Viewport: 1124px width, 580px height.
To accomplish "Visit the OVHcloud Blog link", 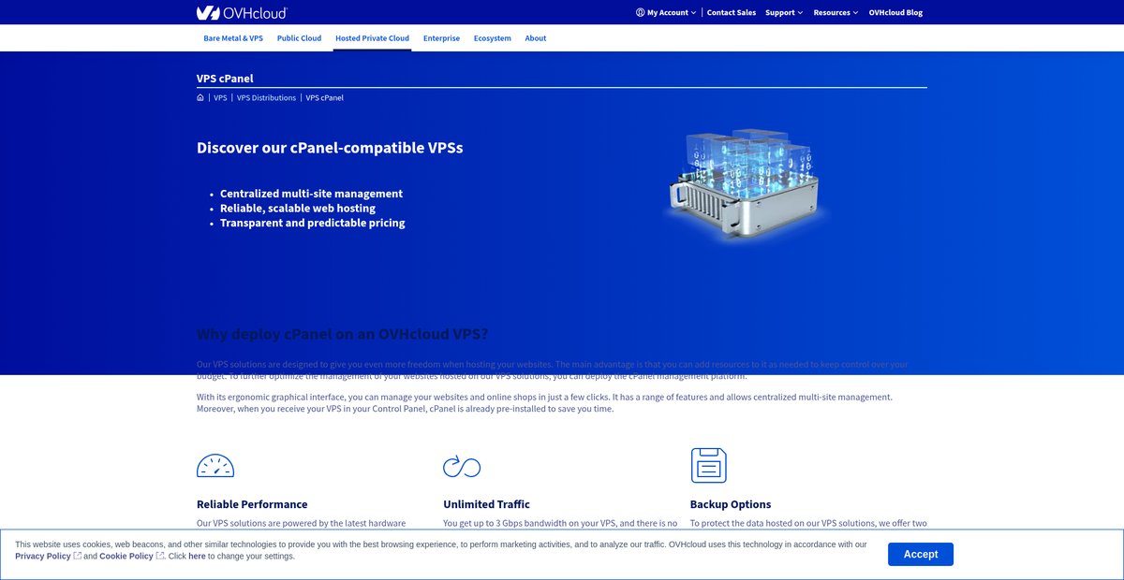I will (895, 12).
